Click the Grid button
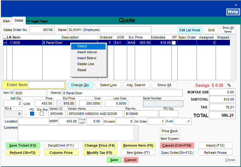241x167 pixels. [211, 30]
